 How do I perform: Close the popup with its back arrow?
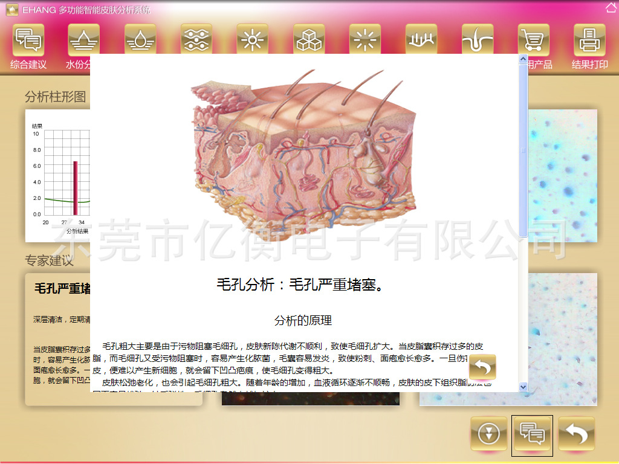[x=482, y=367]
